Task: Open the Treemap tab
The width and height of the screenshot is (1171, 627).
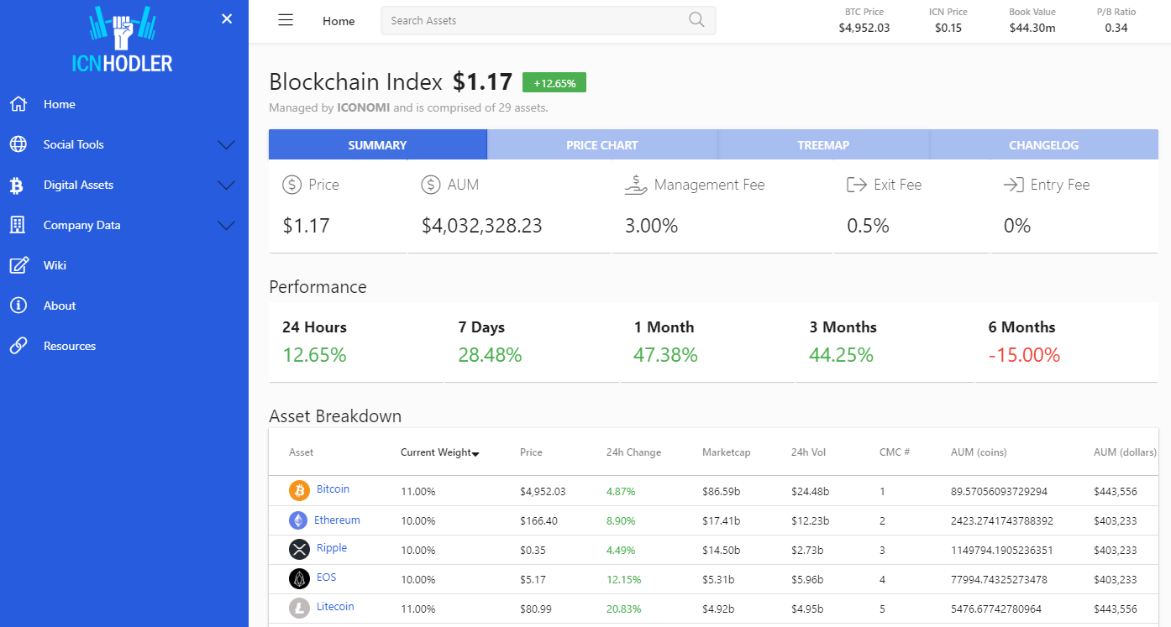Action: pos(823,145)
